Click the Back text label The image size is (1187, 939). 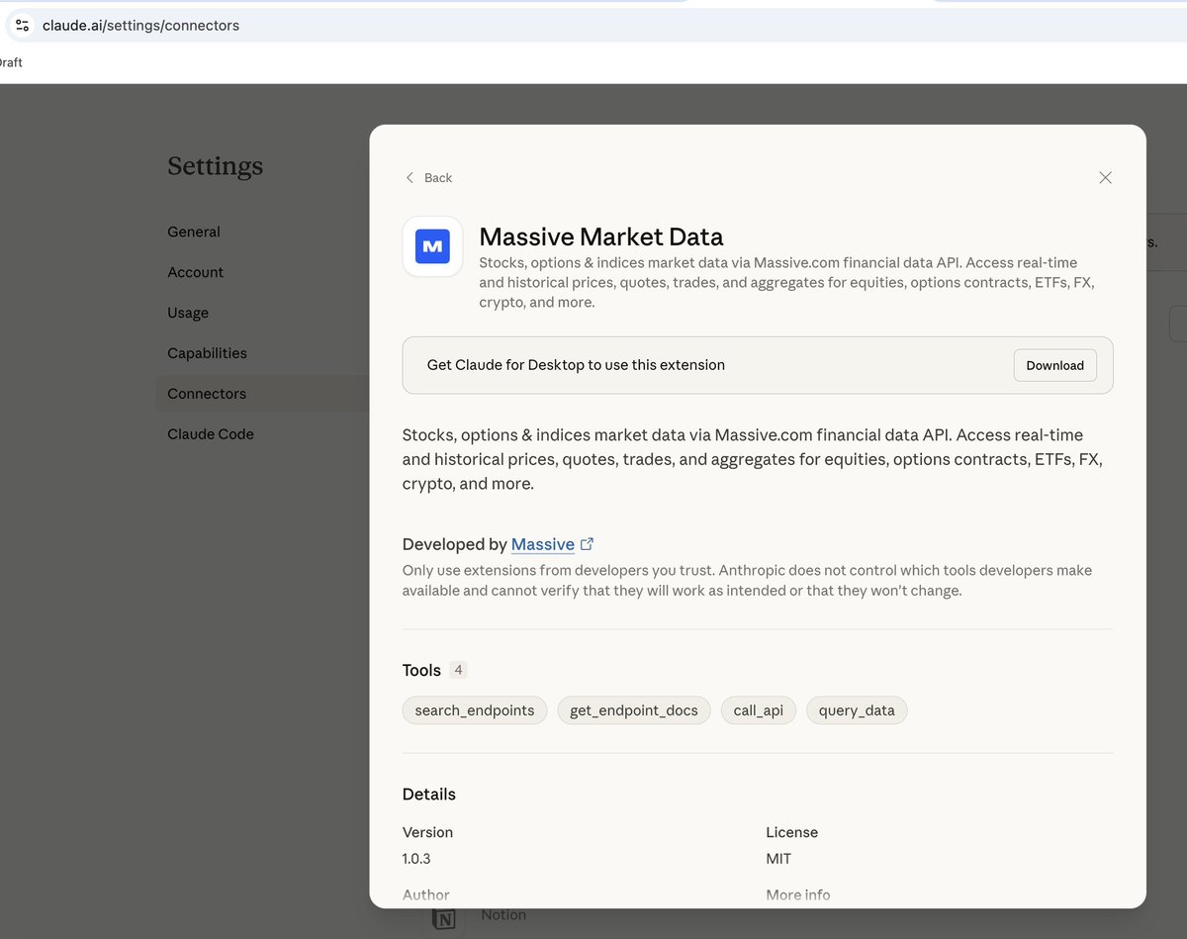pyautogui.click(x=438, y=178)
